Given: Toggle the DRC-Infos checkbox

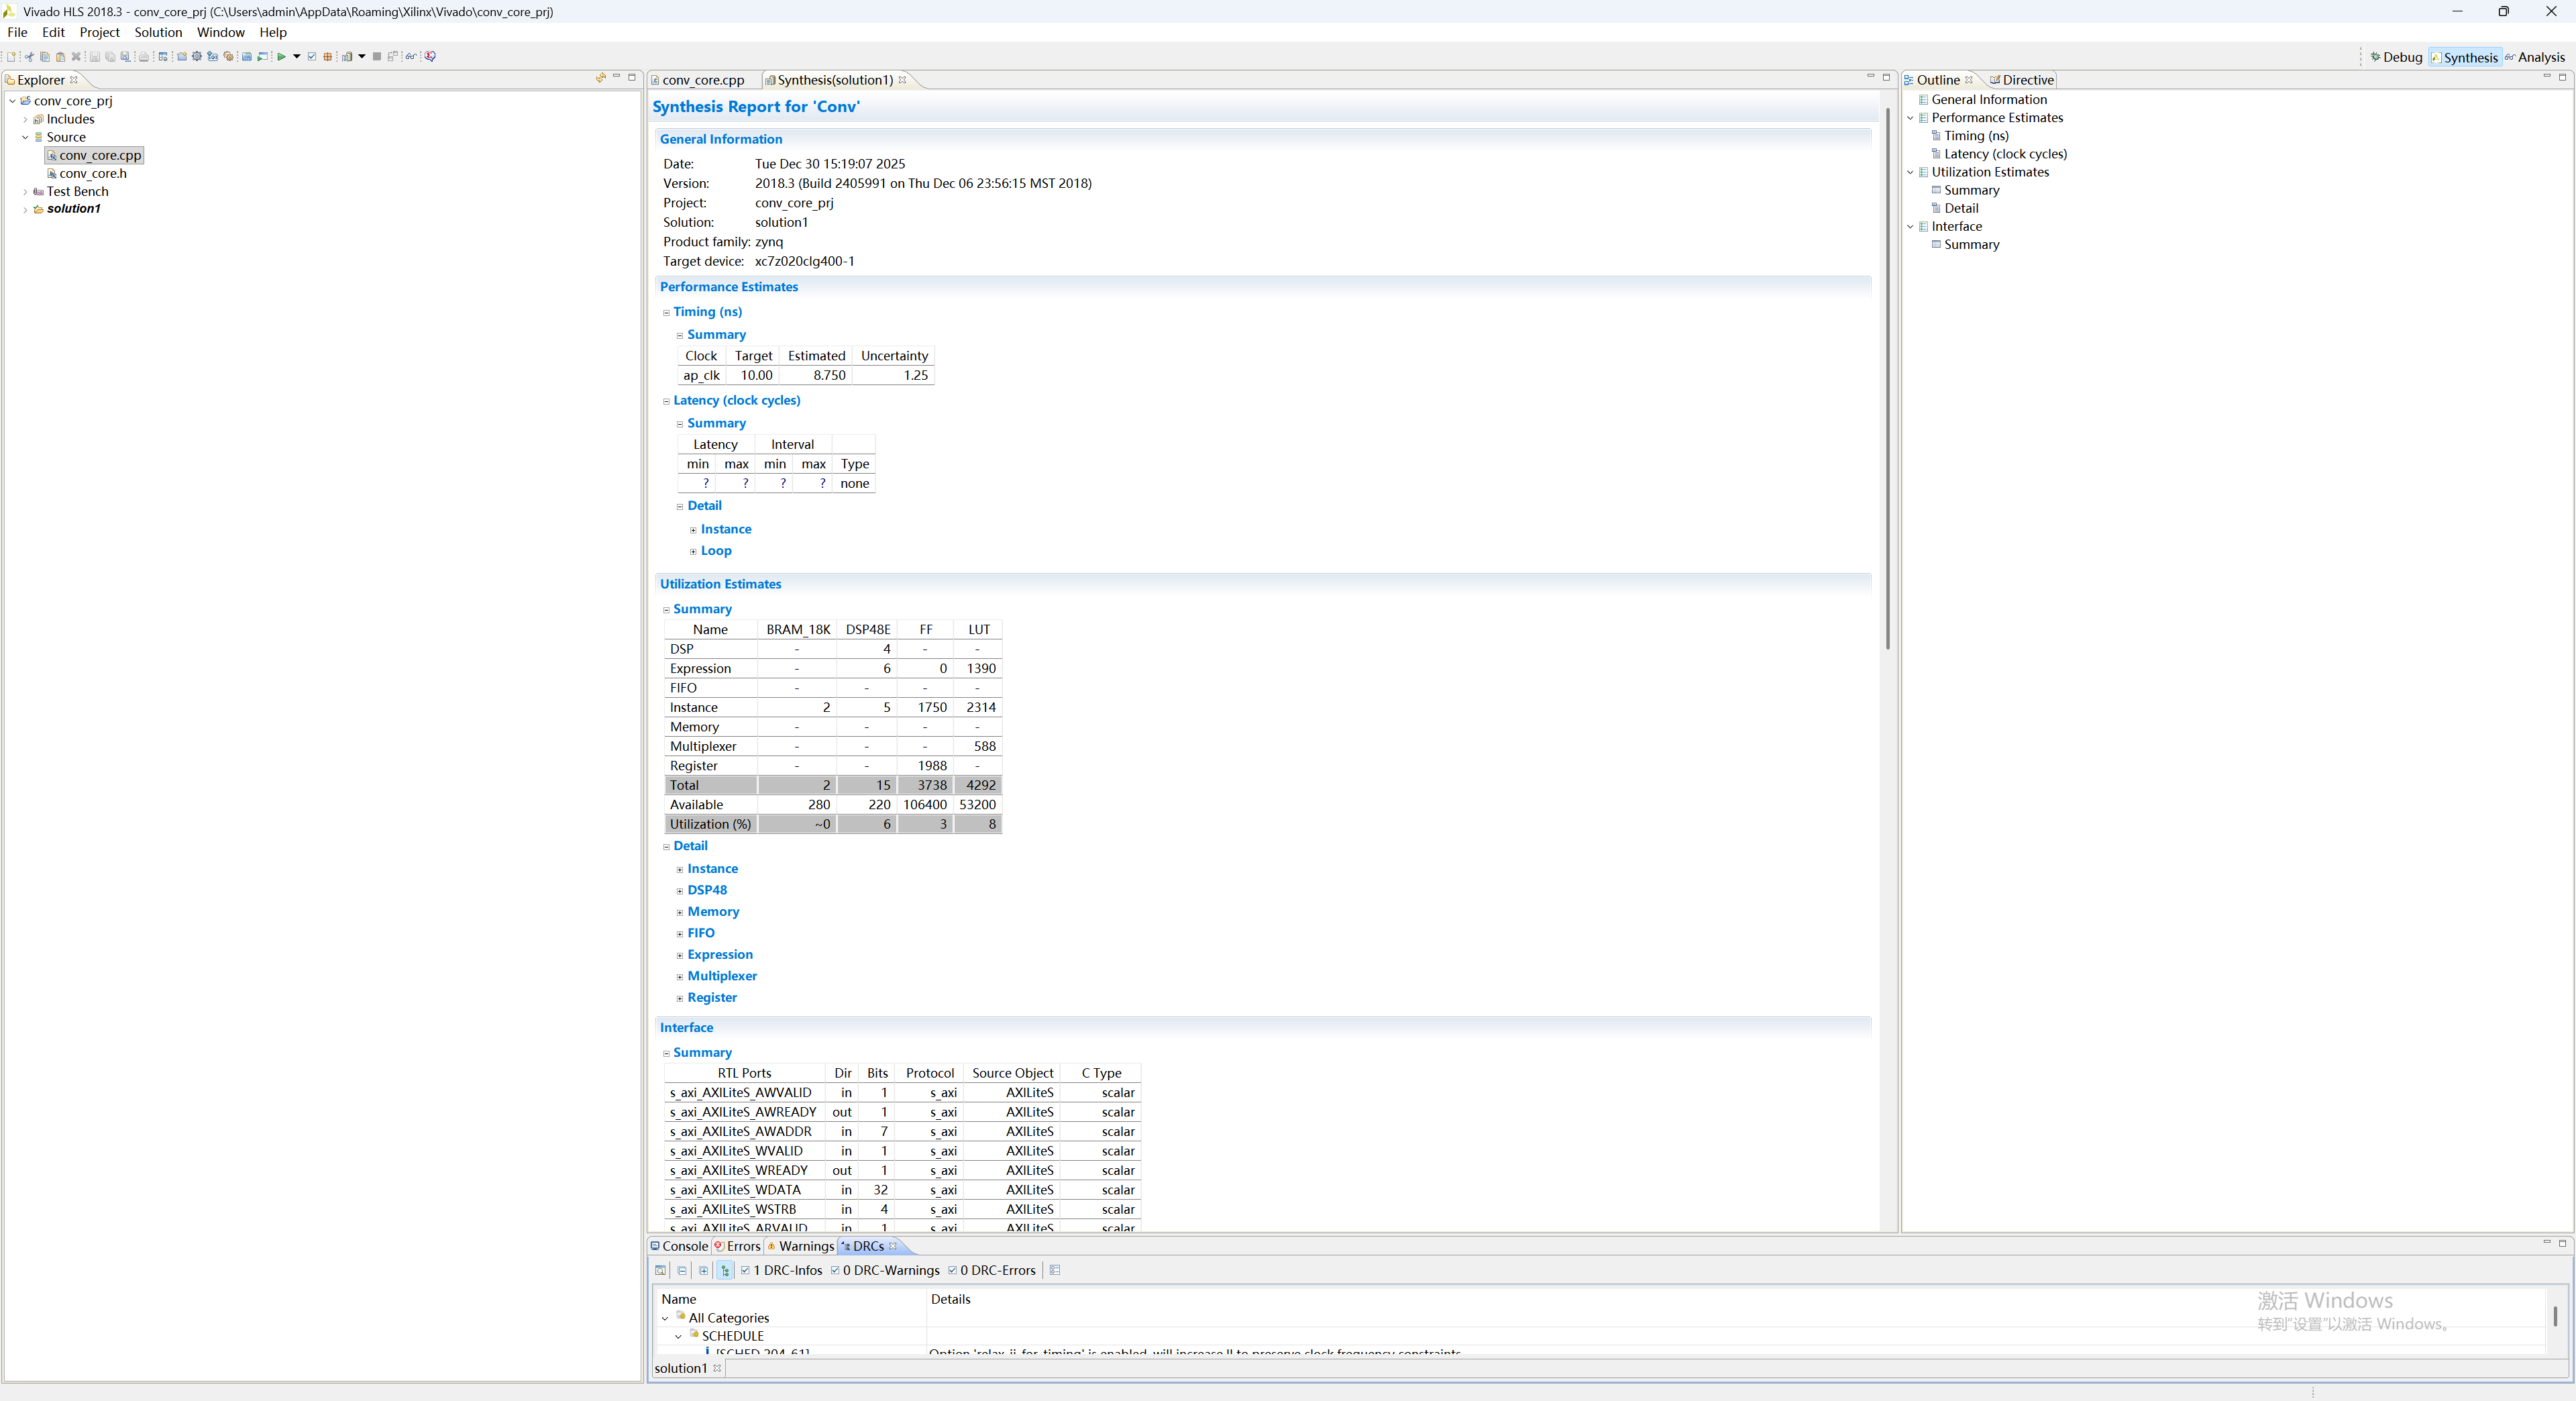Looking at the screenshot, I should pos(746,1271).
